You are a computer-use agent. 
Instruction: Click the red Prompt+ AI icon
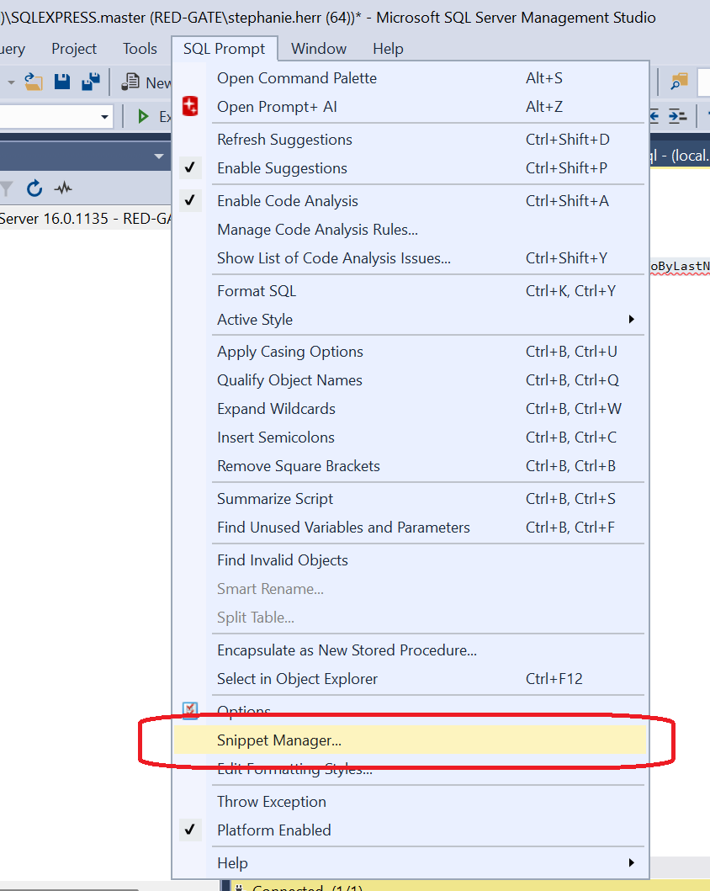(x=191, y=107)
